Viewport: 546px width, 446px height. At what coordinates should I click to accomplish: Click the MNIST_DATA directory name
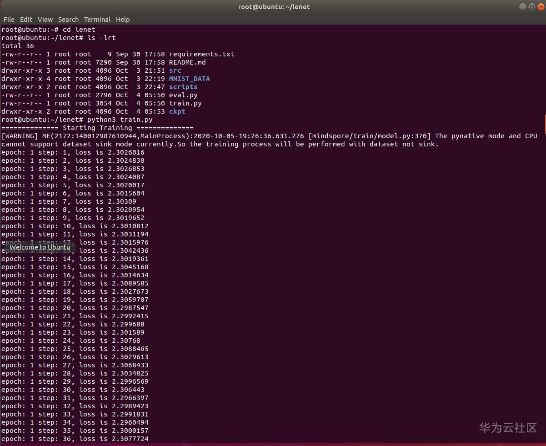click(189, 79)
